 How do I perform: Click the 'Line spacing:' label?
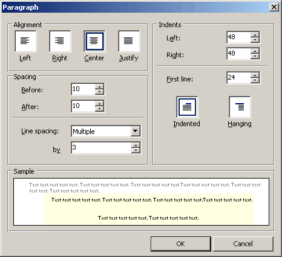(40, 132)
